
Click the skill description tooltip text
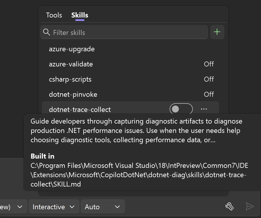pyautogui.click(x=136, y=131)
